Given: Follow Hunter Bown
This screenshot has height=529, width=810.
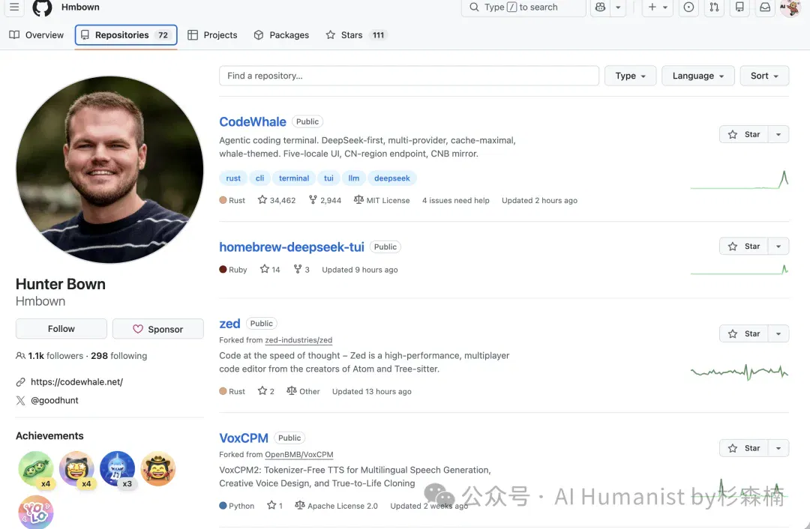Looking at the screenshot, I should (61, 329).
